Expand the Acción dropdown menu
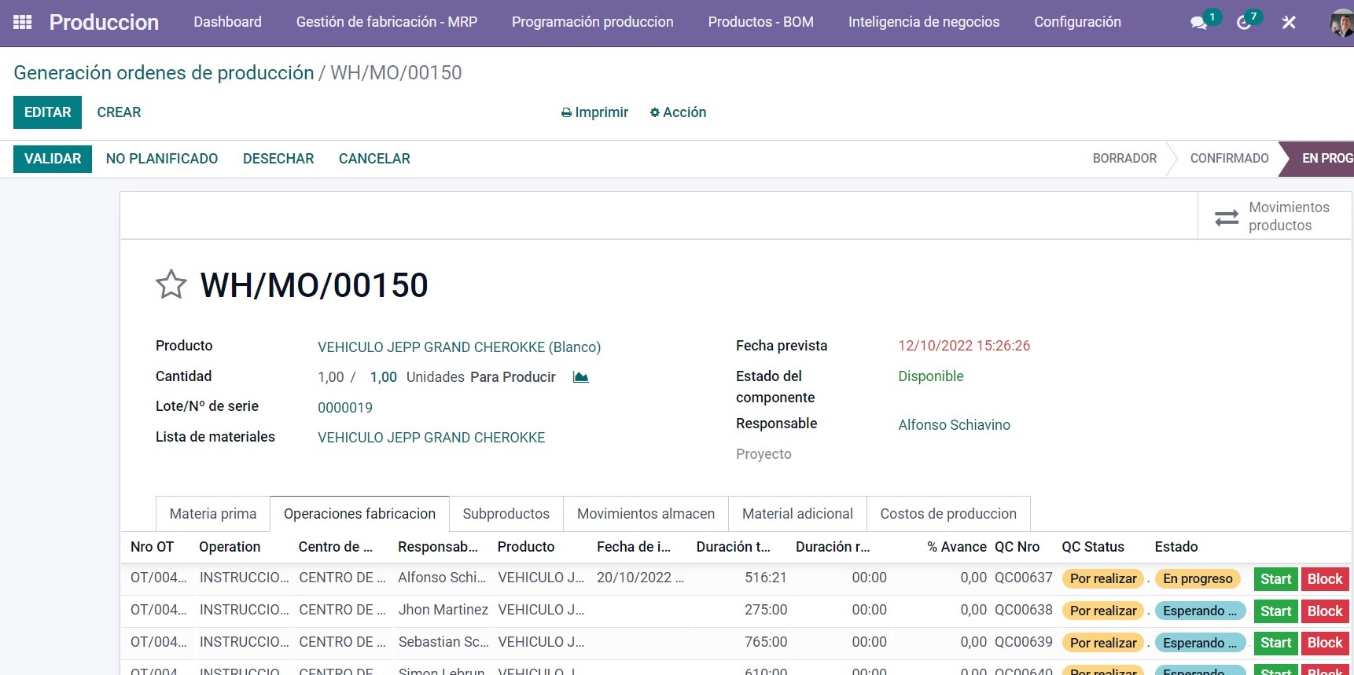 click(678, 112)
